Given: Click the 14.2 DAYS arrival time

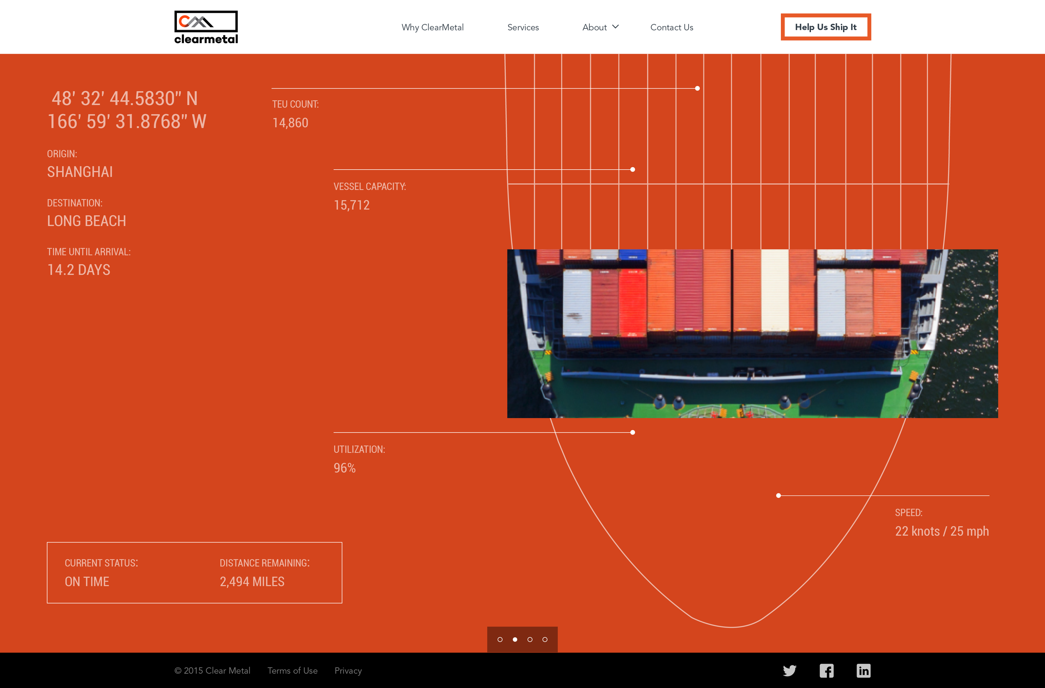Looking at the screenshot, I should coord(79,270).
